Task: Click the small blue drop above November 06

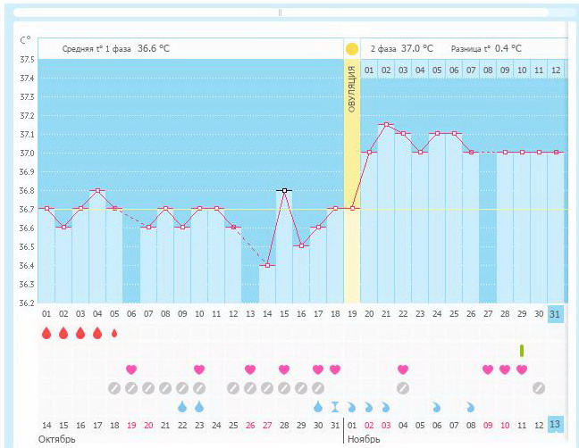Action: coord(437,406)
